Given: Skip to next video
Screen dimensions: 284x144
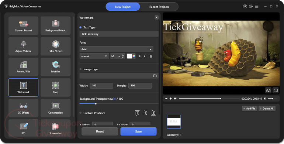Looking at the screenshot, I should pos(175,99).
